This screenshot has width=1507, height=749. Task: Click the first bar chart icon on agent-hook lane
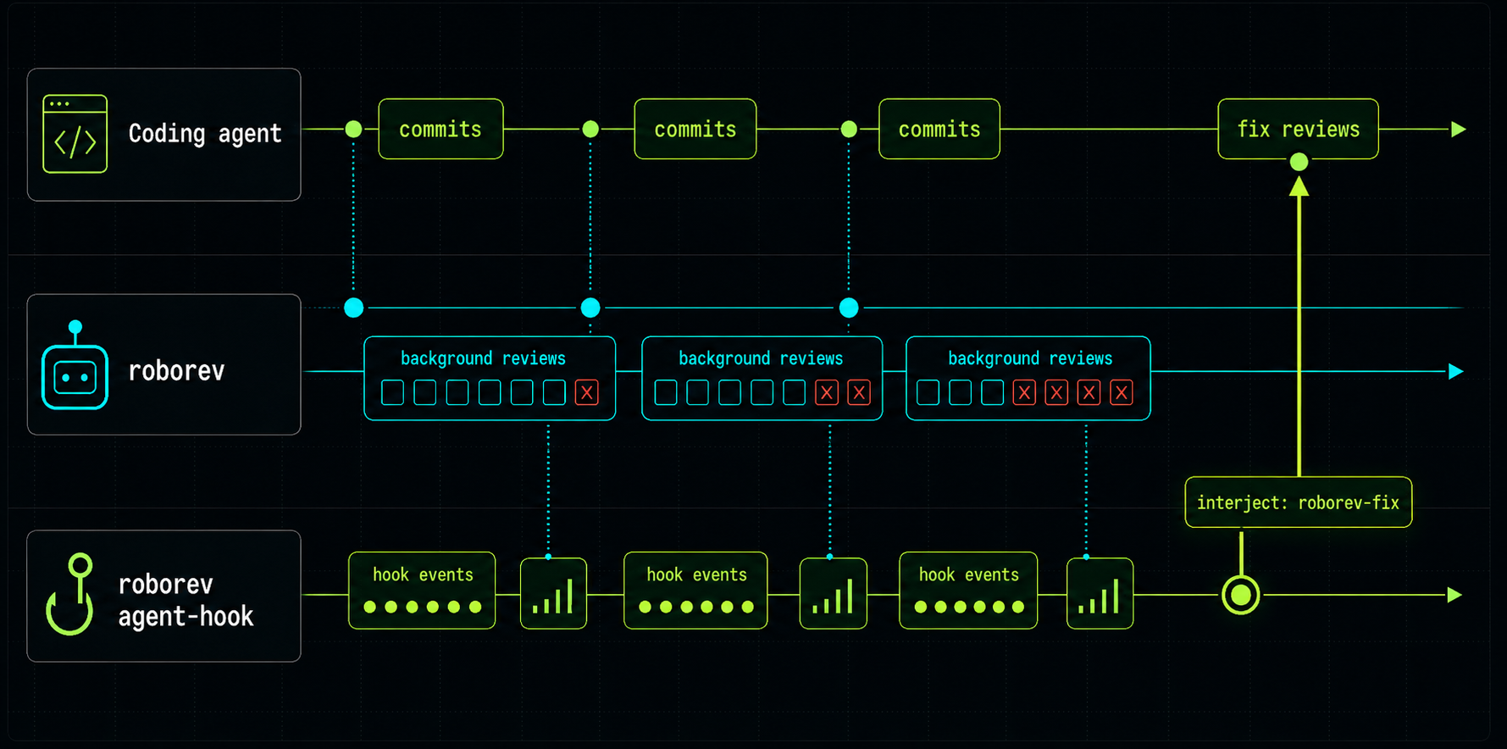pos(553,593)
